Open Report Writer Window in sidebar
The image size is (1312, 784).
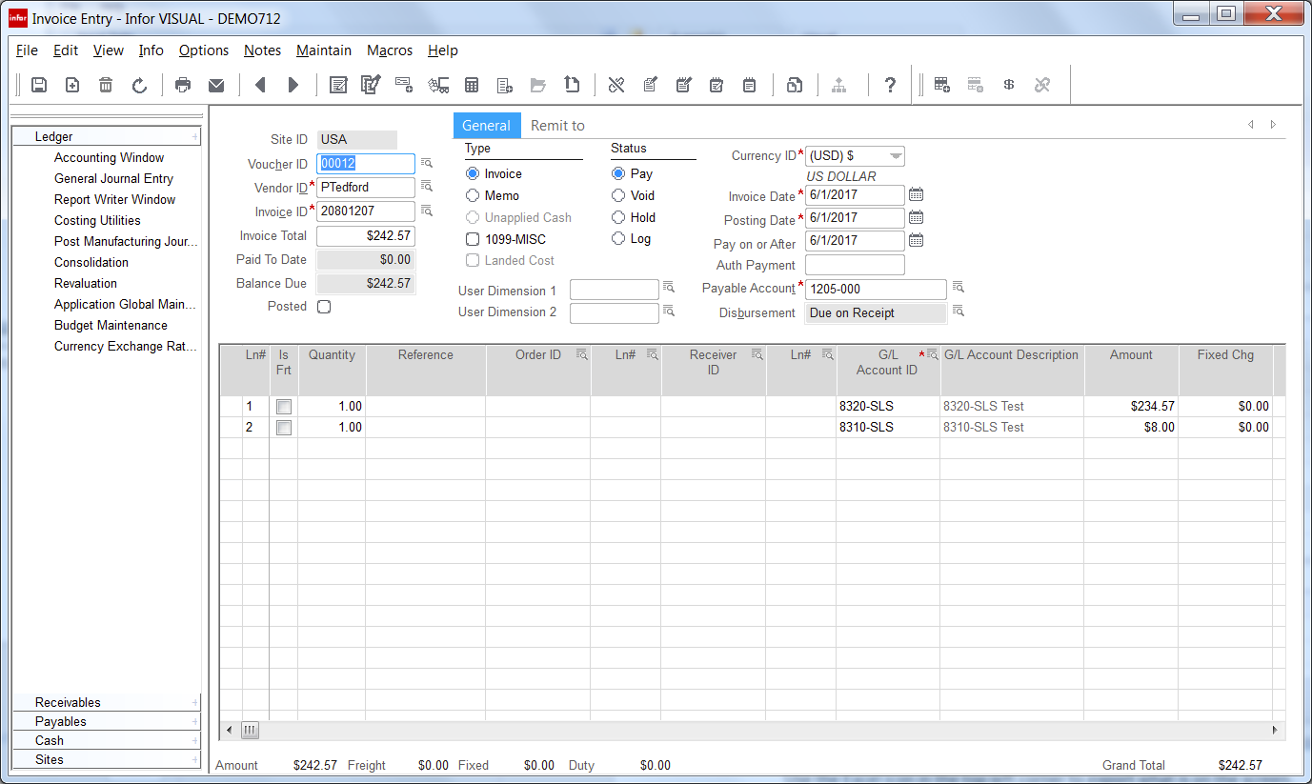pos(114,200)
